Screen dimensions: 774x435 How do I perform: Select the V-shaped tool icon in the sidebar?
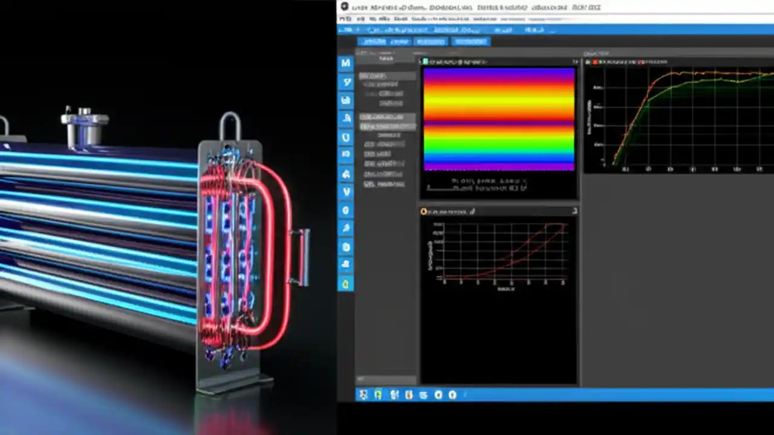point(345,192)
